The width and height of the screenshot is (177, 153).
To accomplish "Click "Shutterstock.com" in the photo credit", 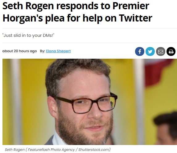I will click(x=94, y=150).
